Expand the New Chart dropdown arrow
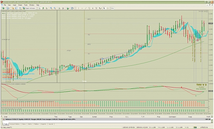The width and height of the screenshot is (214, 129). click(x=5, y=8)
